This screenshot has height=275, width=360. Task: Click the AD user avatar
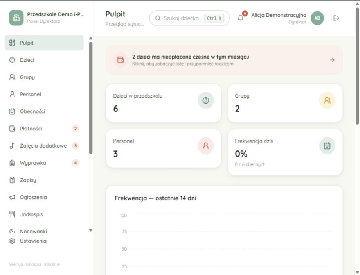(317, 18)
